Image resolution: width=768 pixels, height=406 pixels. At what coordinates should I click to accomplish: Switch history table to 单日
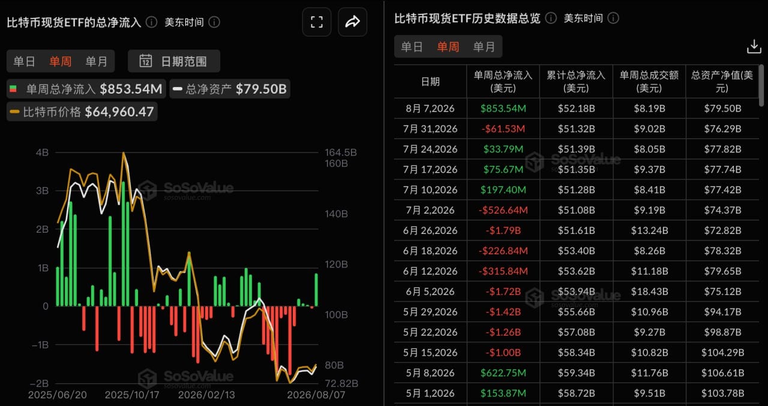click(x=412, y=47)
